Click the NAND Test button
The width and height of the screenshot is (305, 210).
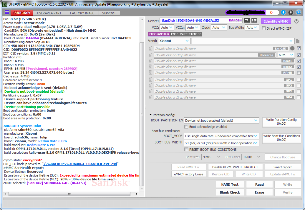(230, 184)
